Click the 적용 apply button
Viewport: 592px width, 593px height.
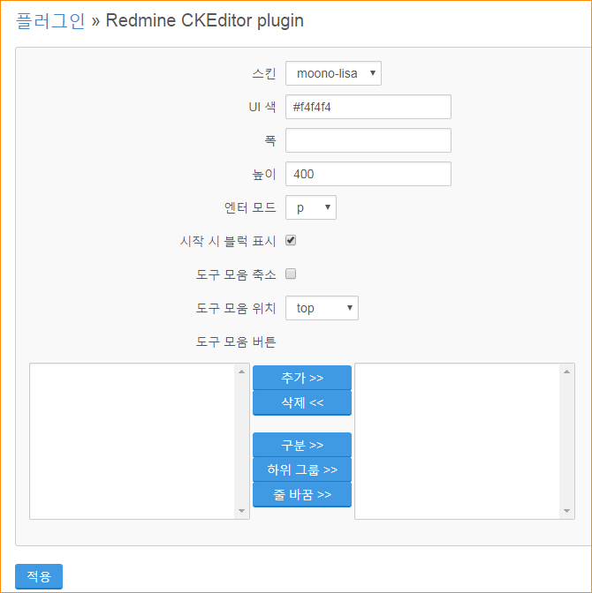(x=39, y=576)
